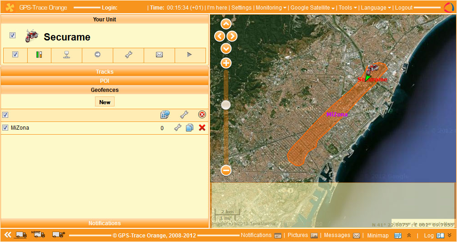Image resolution: width=457 pixels, height=242 pixels.
Task: Click the GPS-Trace Orange flower logo
Action: (10, 8)
